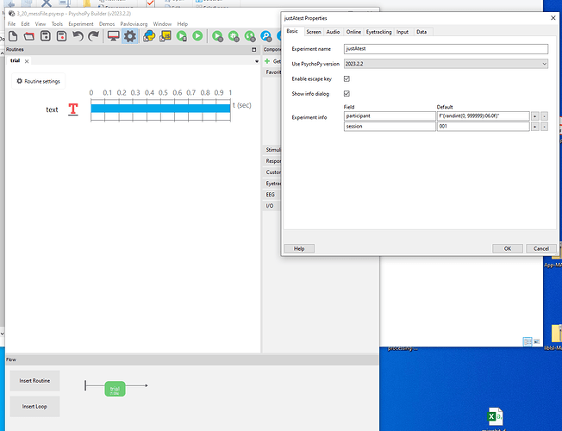Open the Window menu

(162, 24)
